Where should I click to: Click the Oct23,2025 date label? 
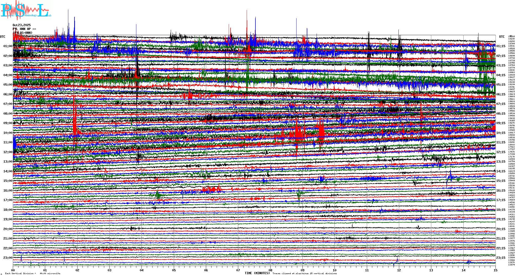click(x=22, y=25)
